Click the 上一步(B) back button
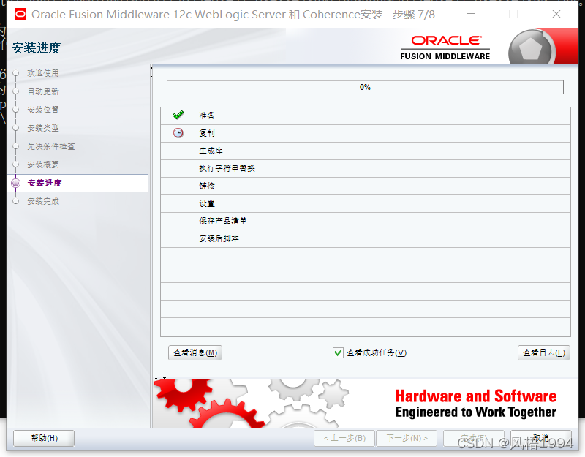Viewport: 585px width, 457px height. (x=344, y=438)
